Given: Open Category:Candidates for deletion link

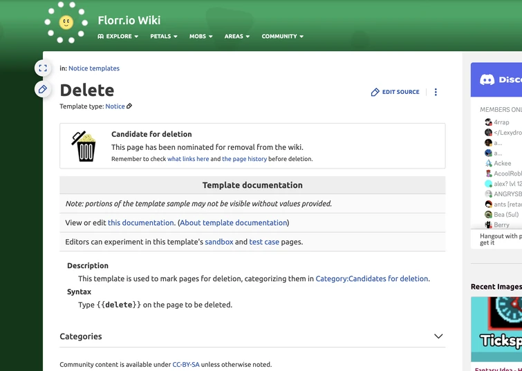Looking at the screenshot, I should (x=372, y=278).
